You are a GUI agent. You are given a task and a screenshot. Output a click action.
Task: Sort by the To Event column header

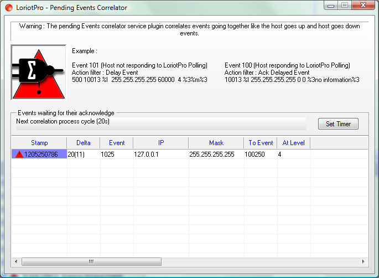261,143
